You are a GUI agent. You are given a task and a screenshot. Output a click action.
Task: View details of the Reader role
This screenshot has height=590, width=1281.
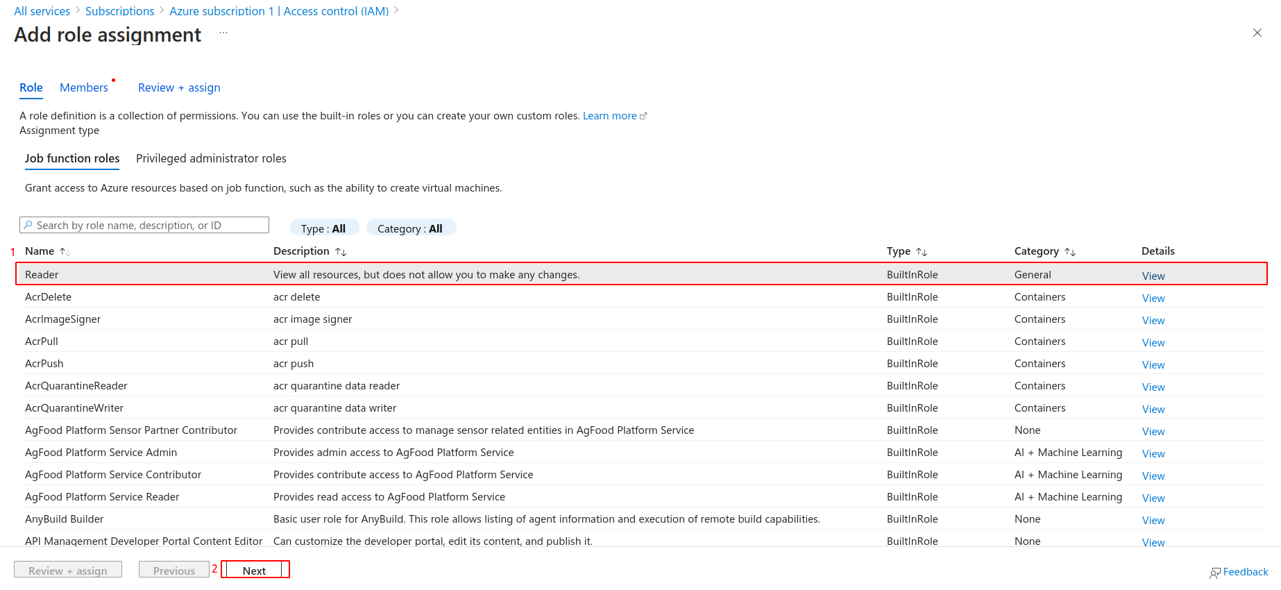click(x=1152, y=275)
